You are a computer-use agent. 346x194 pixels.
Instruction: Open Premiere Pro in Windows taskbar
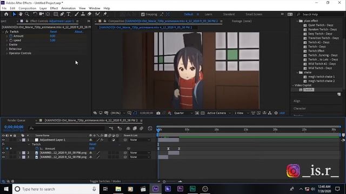click(x=180, y=189)
